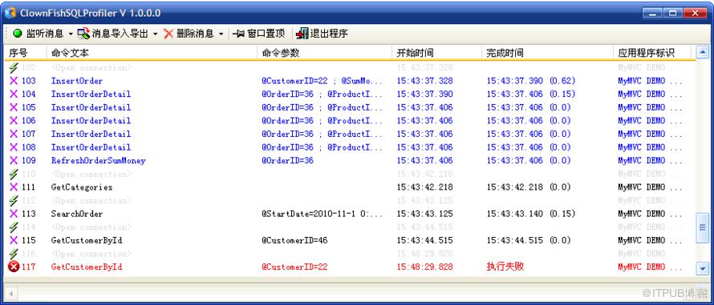Open the delete messages dropdown arrow

point(221,34)
